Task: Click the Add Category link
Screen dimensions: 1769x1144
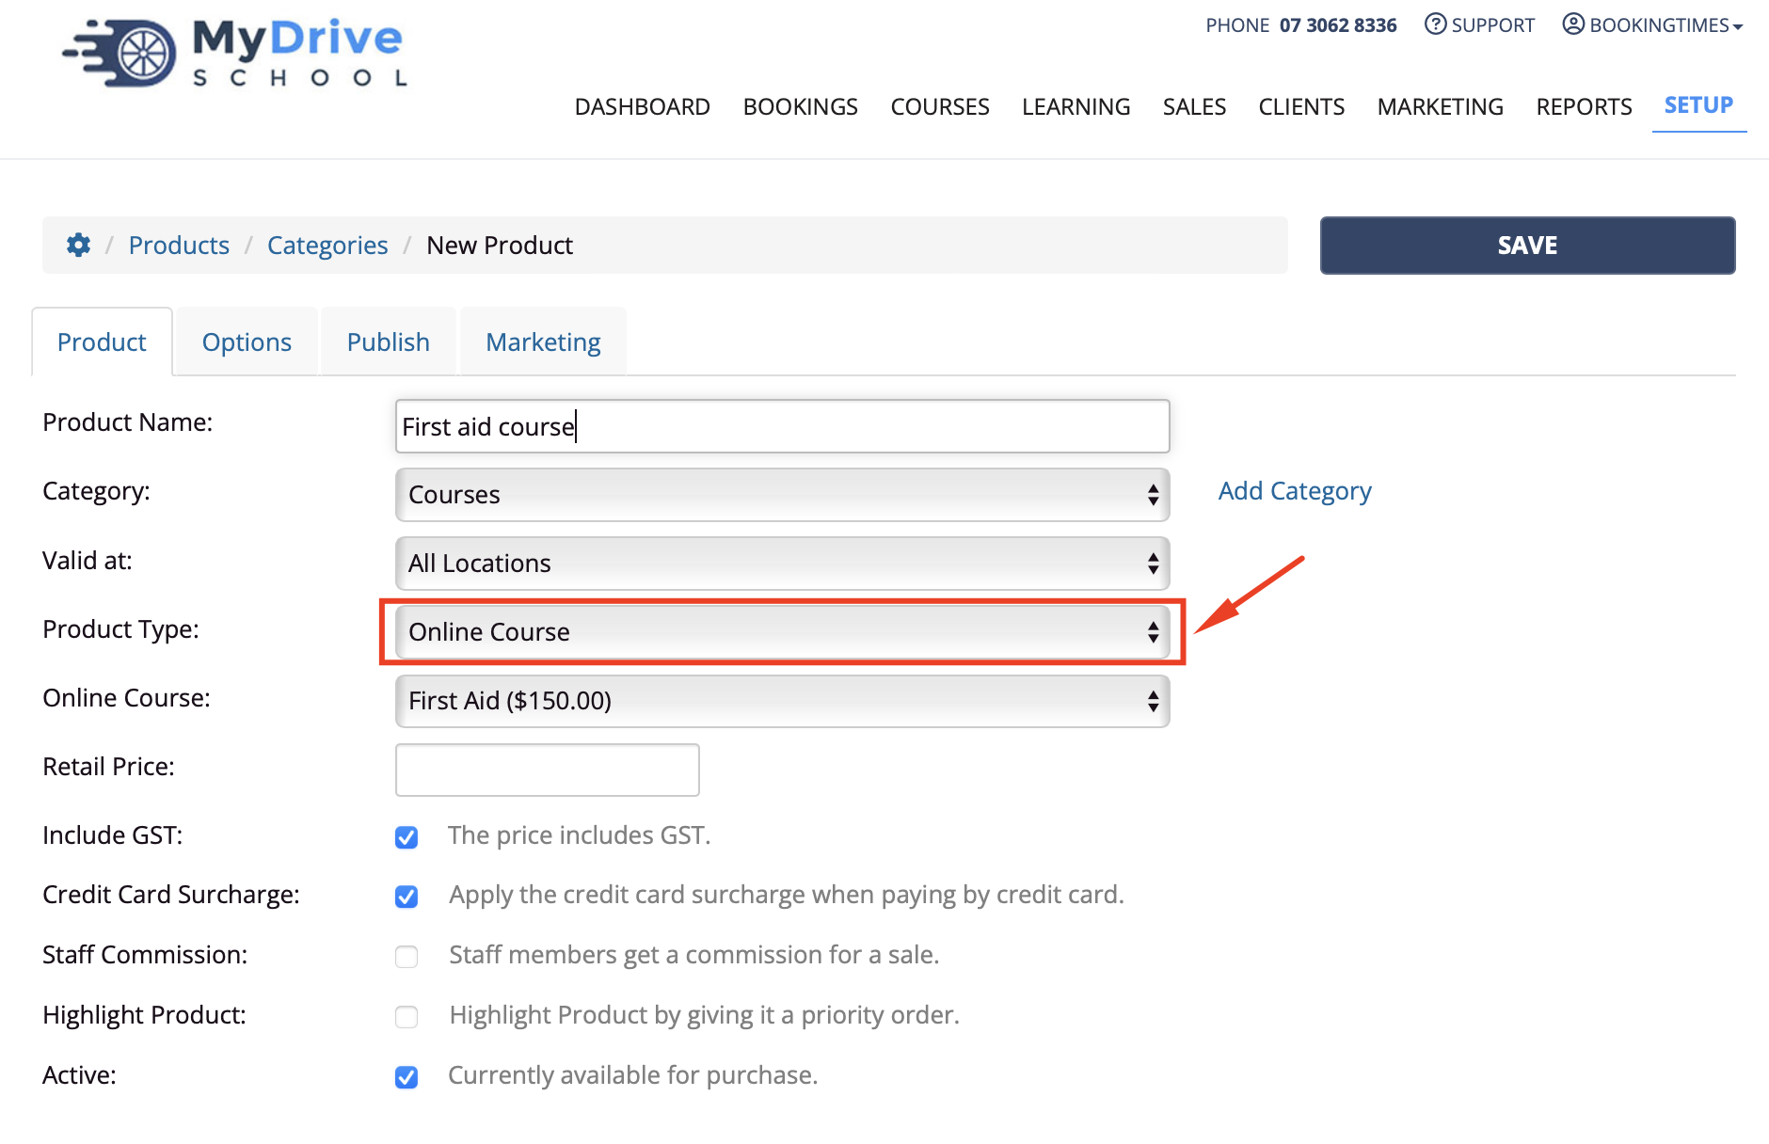Action: point(1295,491)
